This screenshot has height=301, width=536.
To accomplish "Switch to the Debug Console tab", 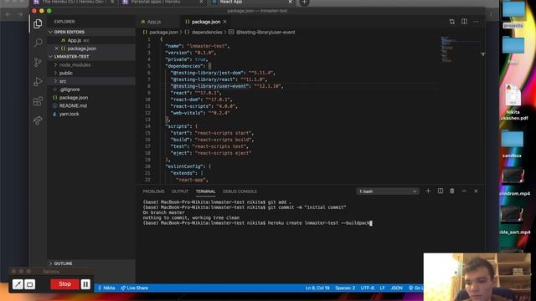I will pyautogui.click(x=240, y=191).
